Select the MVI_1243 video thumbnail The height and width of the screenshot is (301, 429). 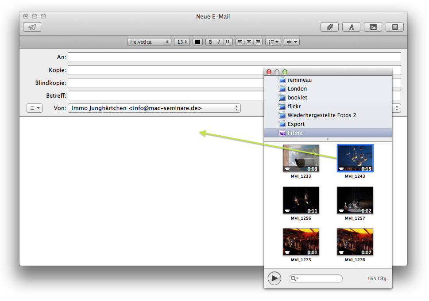(x=355, y=158)
